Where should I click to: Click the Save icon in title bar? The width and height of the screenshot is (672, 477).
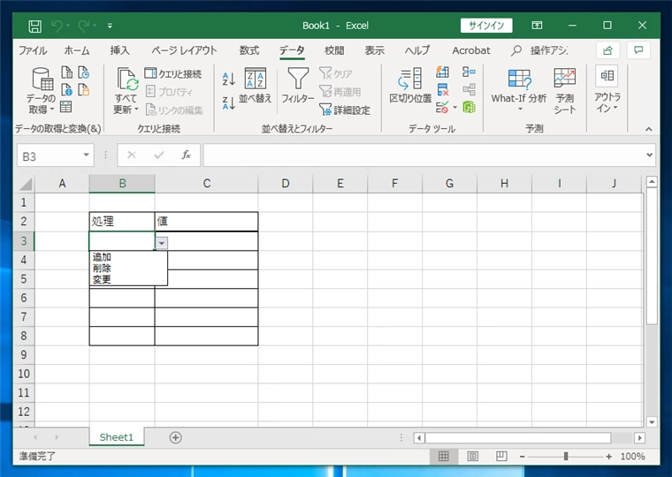34,26
